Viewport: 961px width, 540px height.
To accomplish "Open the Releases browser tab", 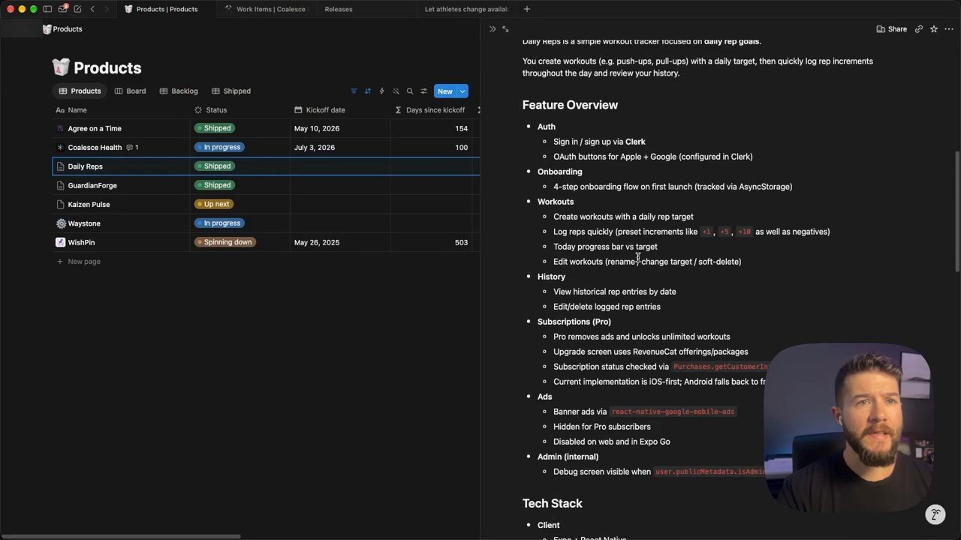I will pyautogui.click(x=339, y=9).
